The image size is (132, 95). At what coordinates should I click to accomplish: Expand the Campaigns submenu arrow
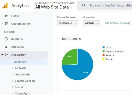13,93
